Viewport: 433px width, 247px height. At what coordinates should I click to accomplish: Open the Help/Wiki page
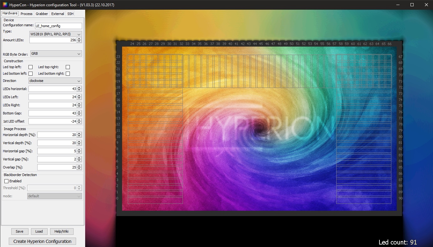[x=61, y=231]
